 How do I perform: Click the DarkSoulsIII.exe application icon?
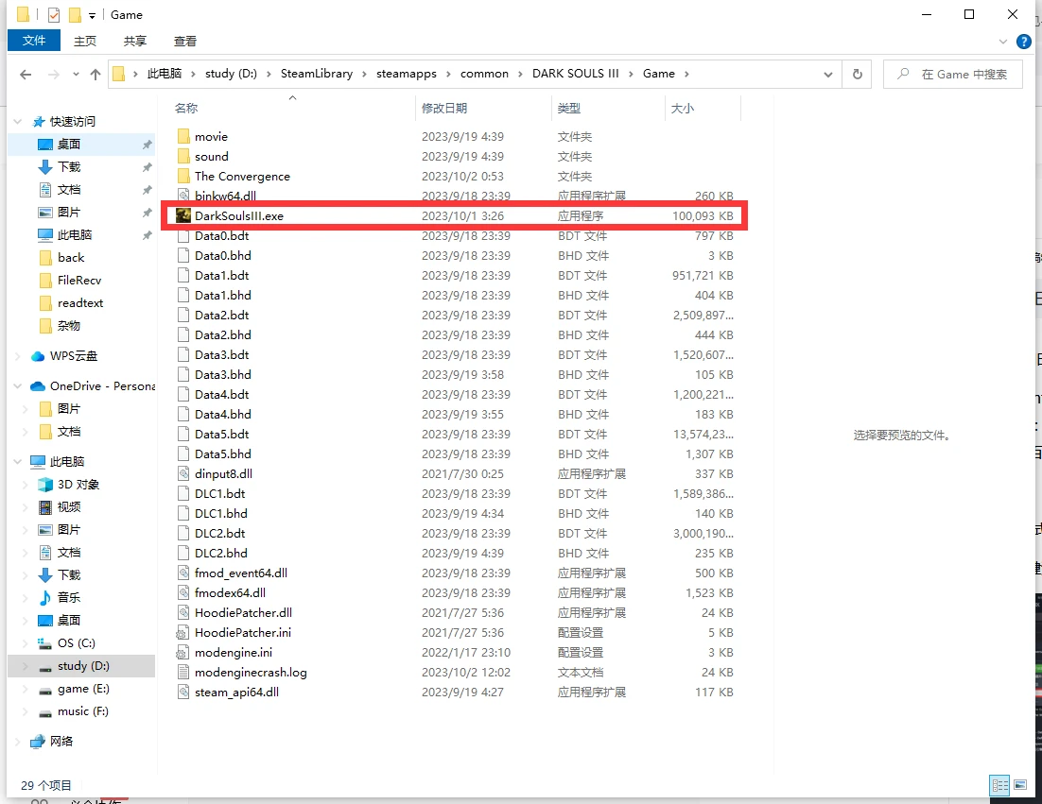click(182, 215)
